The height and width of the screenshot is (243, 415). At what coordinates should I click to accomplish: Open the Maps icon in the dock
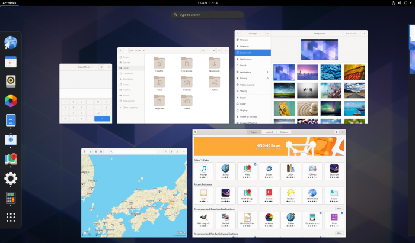pyautogui.click(x=11, y=159)
